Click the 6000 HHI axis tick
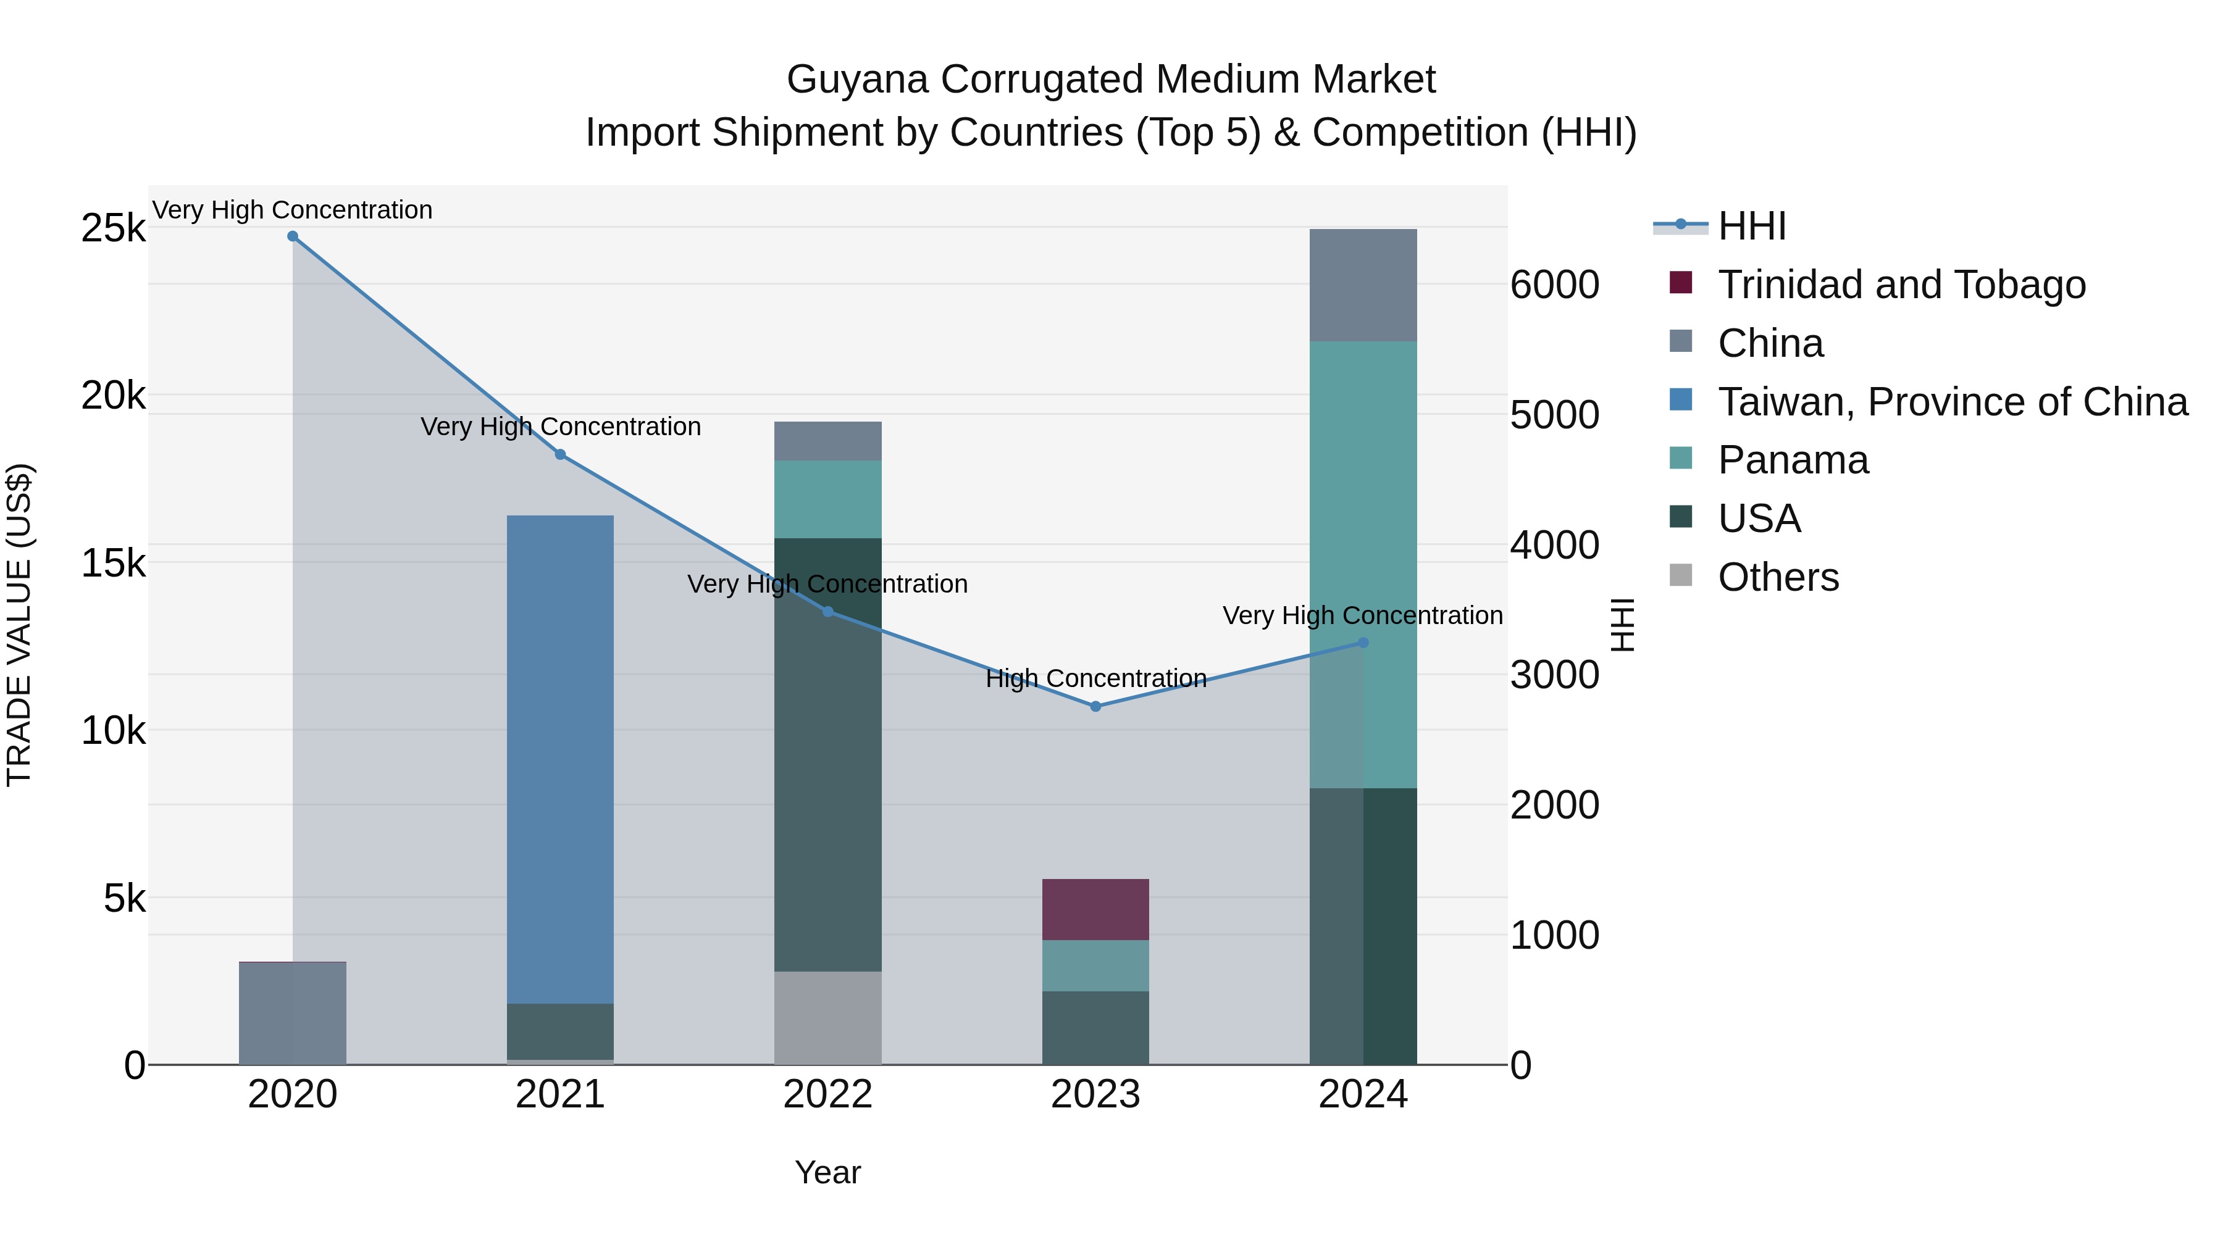Screen dimensions: 2223x1250 point(1555,285)
